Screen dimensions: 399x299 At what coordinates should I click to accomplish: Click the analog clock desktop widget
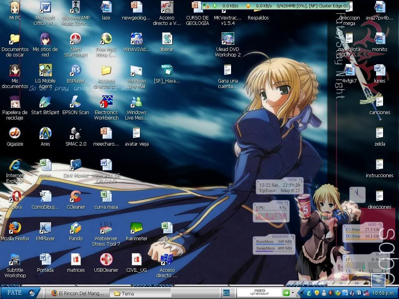tap(357, 195)
